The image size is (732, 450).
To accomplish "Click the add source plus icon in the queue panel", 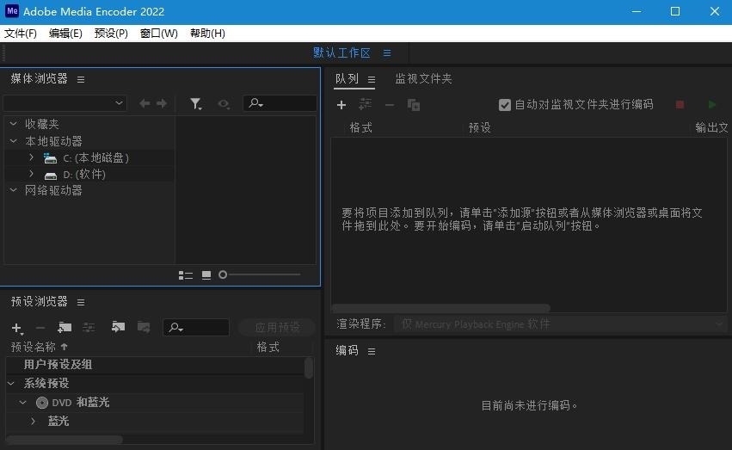I will pos(341,105).
